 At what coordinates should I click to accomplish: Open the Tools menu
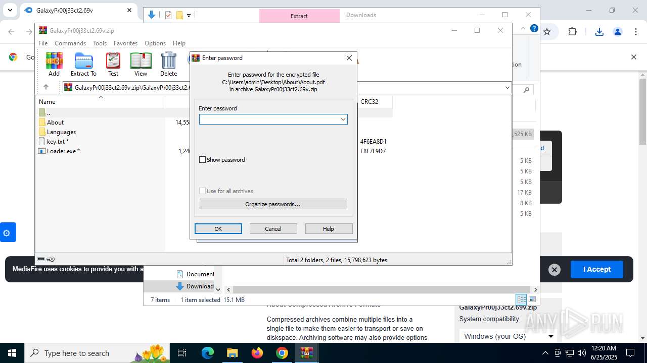tap(100, 43)
